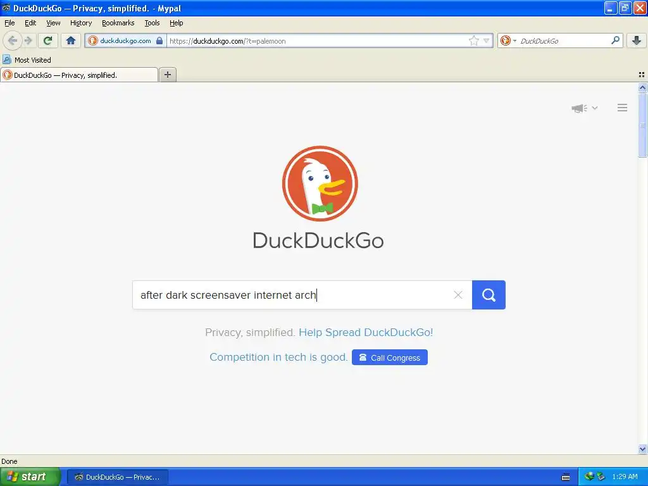Clear the search query with the X
648x486 pixels.
click(x=458, y=295)
